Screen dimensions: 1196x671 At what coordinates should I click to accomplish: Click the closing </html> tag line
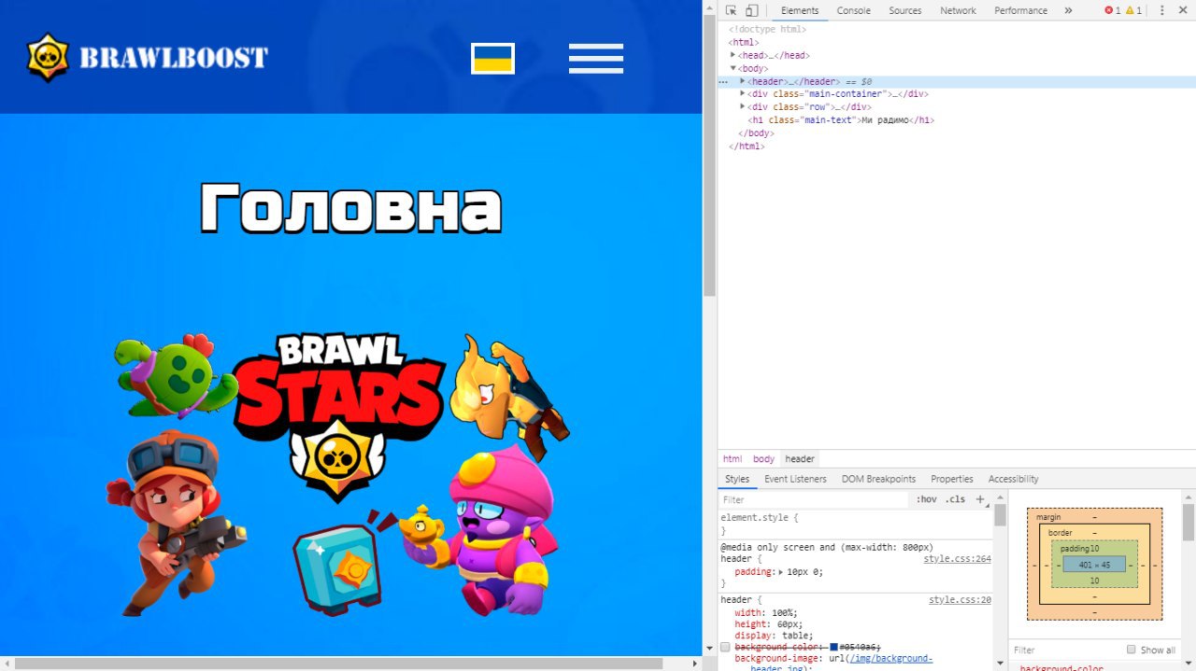click(747, 147)
